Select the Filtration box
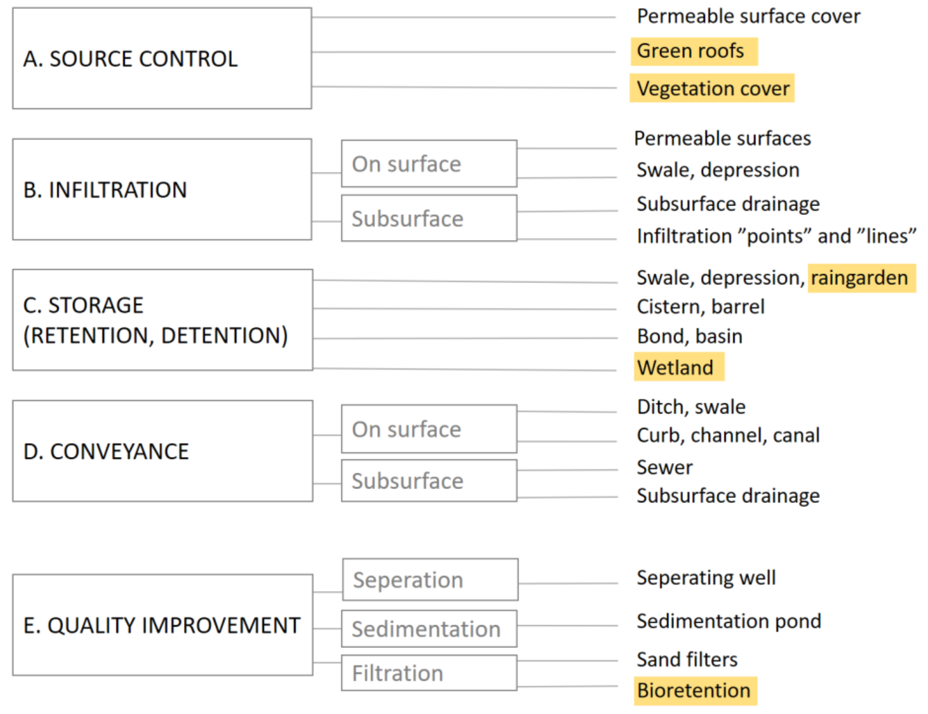This screenshot has height=714, width=928. [429, 673]
